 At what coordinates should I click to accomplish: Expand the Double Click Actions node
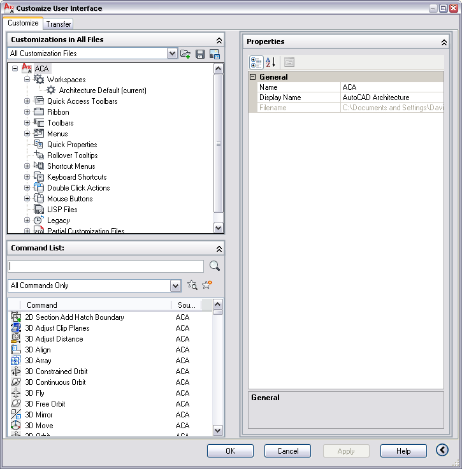point(27,187)
